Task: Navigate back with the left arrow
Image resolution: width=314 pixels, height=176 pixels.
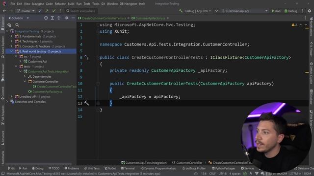Action: pos(4,11)
